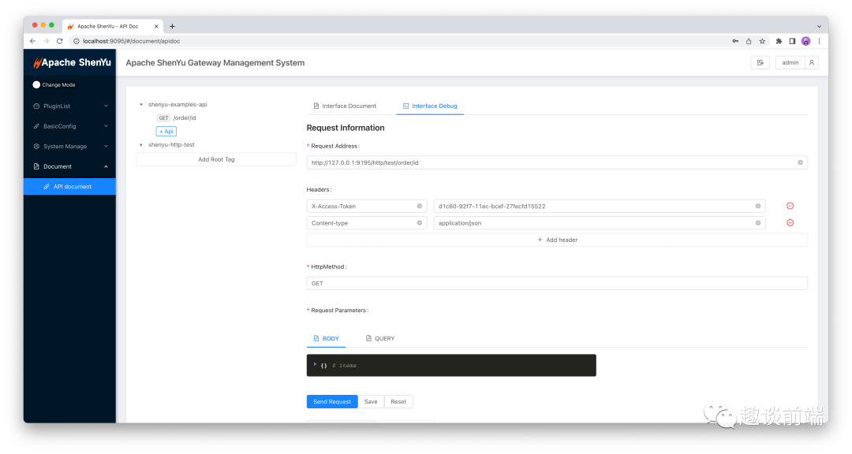Expand the JSON body object arrow
Screen dimensions: 852x454
pos(315,364)
